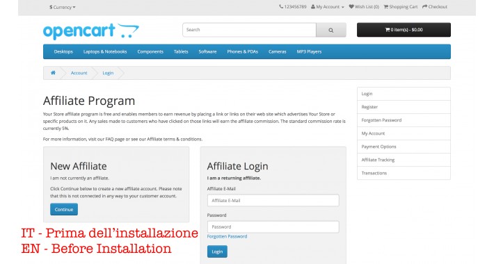Go to Checkout from top bar
This screenshot has height=264, width=494.
[x=435, y=7]
